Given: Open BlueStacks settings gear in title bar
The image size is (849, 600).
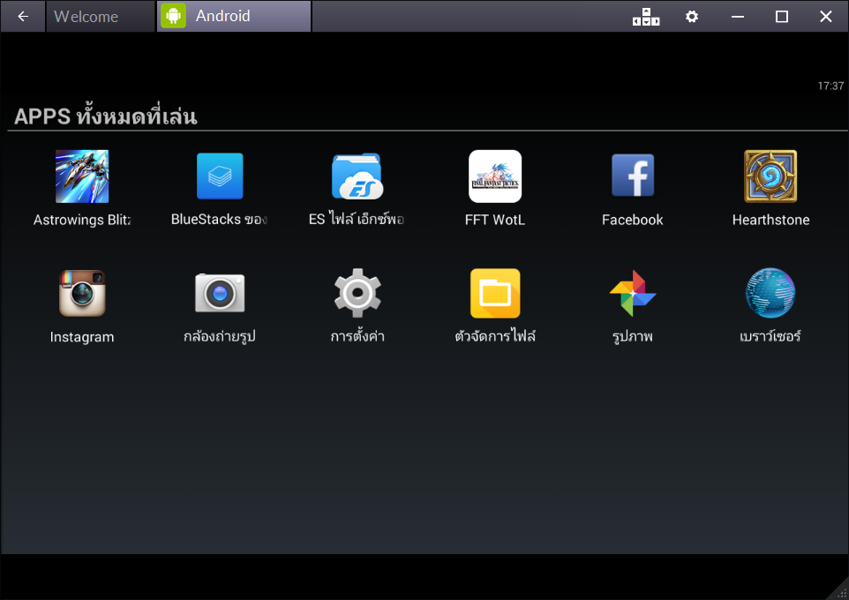Looking at the screenshot, I should point(691,17).
